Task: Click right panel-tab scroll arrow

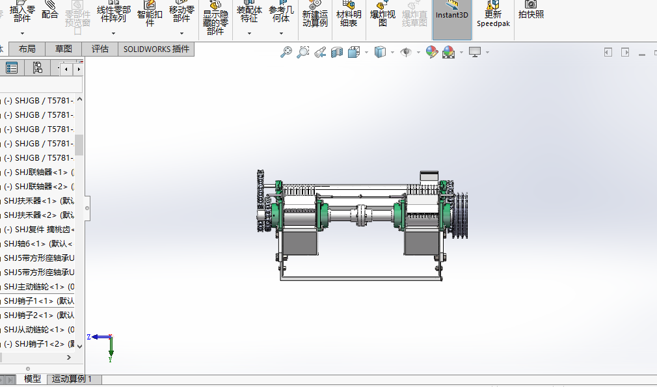Action: coord(79,69)
